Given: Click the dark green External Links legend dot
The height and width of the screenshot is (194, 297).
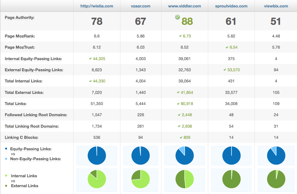Looking at the screenshot, I should [x=6, y=186].
